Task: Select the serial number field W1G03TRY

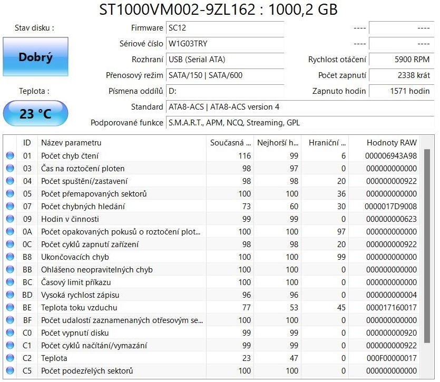Action: click(225, 44)
